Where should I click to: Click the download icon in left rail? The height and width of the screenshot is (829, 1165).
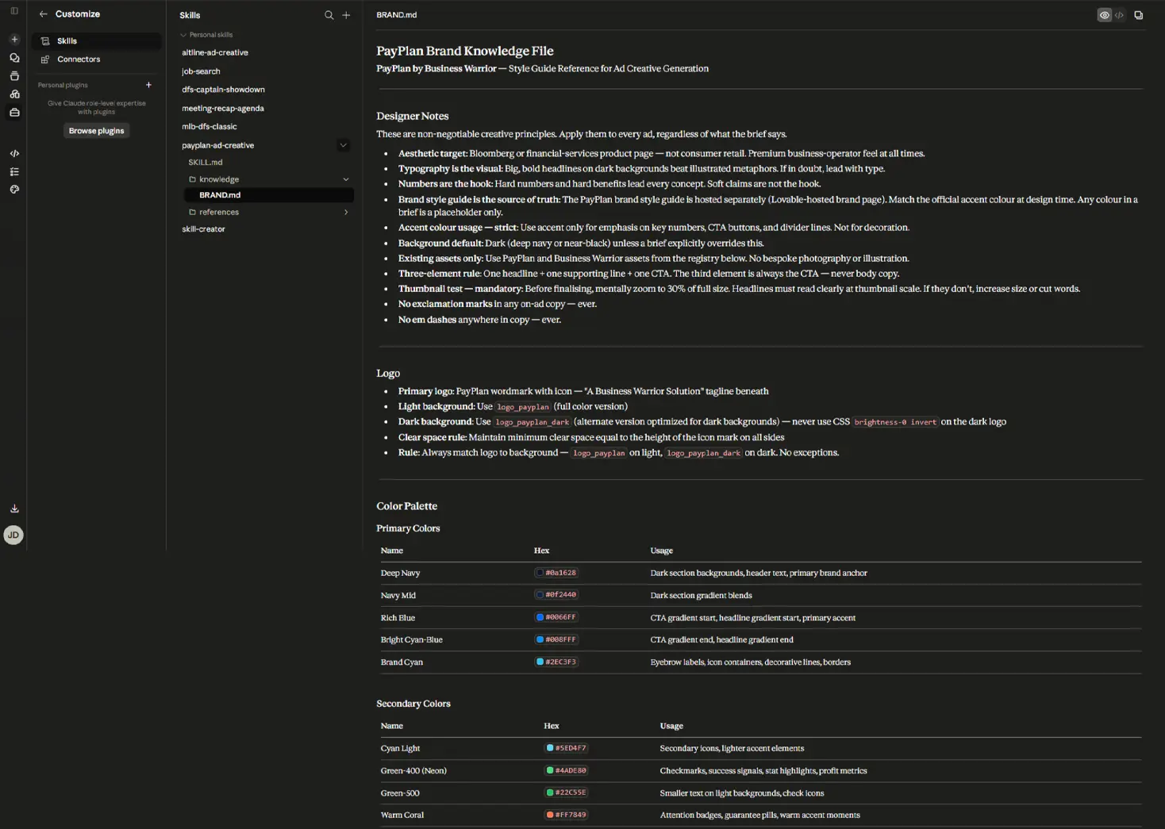[x=14, y=509]
